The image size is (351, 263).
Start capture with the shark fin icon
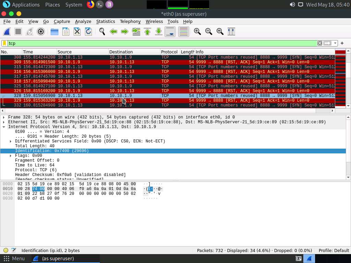(7, 32)
